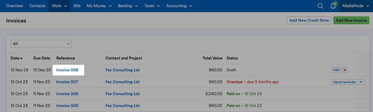Viewport: 373px width, 112px height.
Task: Click the Total Value column header
Action: click(x=212, y=58)
